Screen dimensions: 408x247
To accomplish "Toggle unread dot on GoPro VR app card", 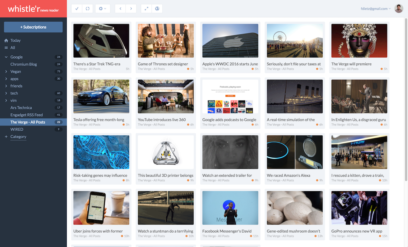I will (380, 236).
